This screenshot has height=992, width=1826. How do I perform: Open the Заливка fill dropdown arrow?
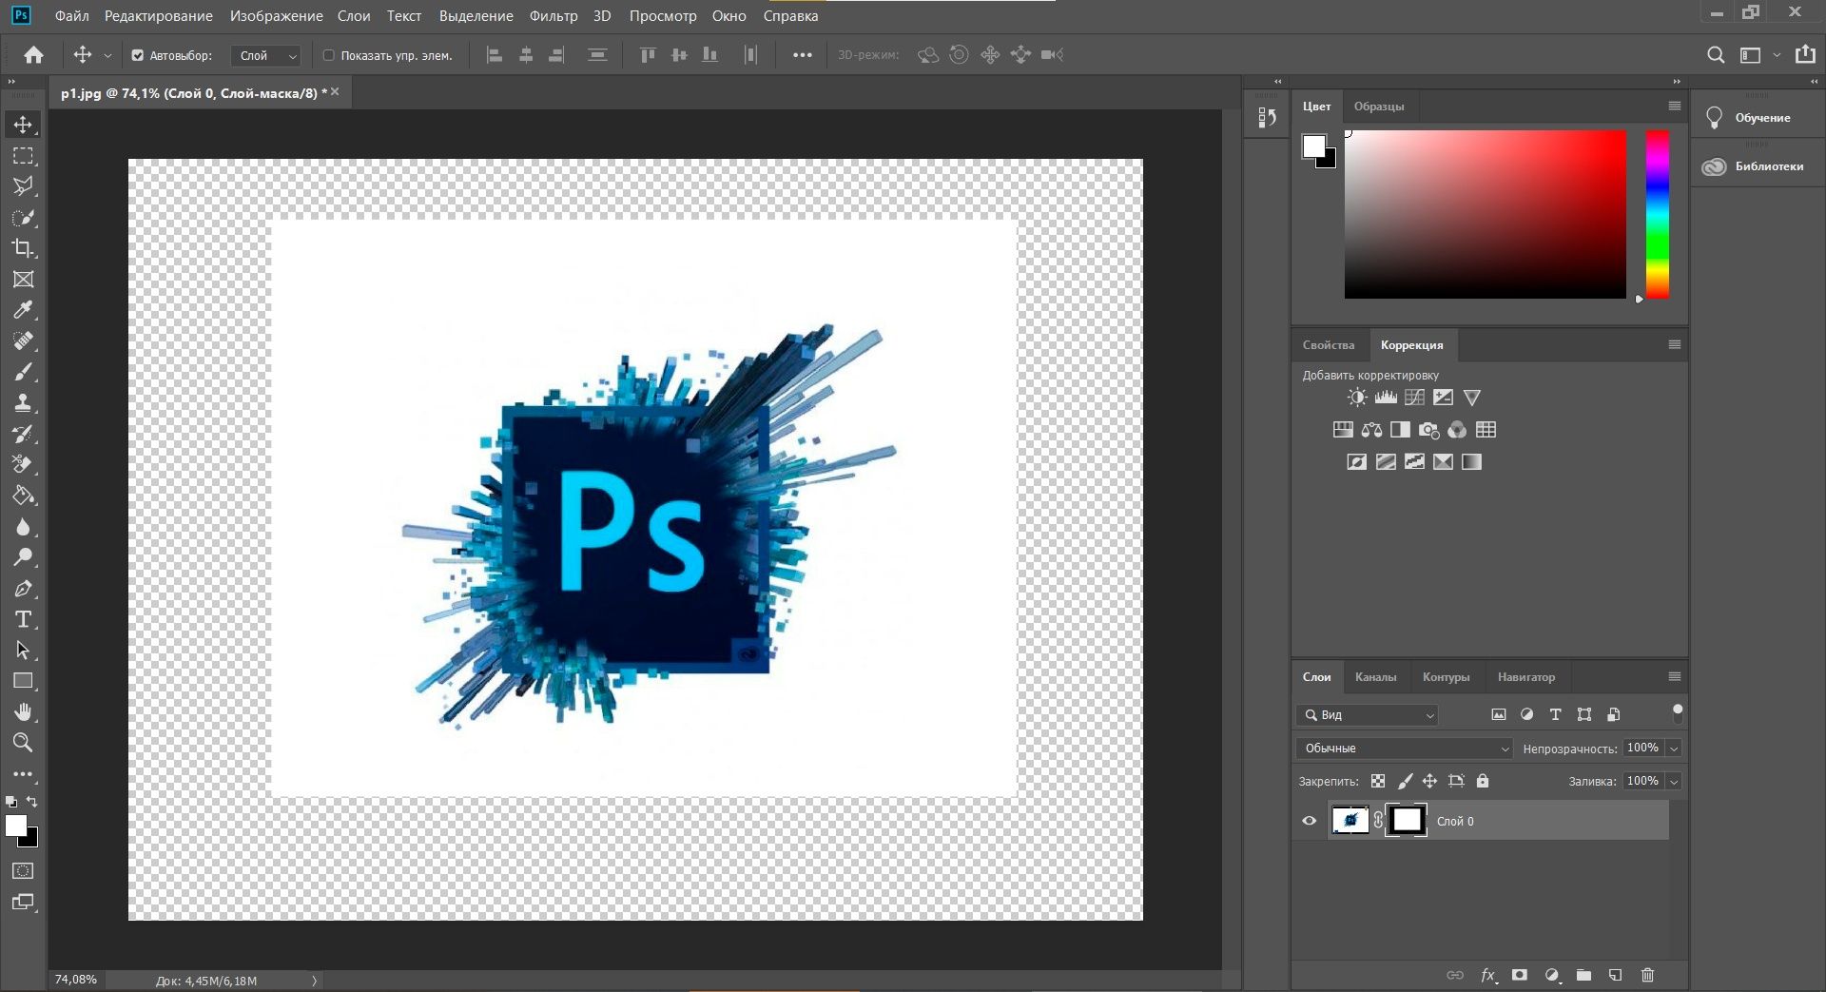1674,782
